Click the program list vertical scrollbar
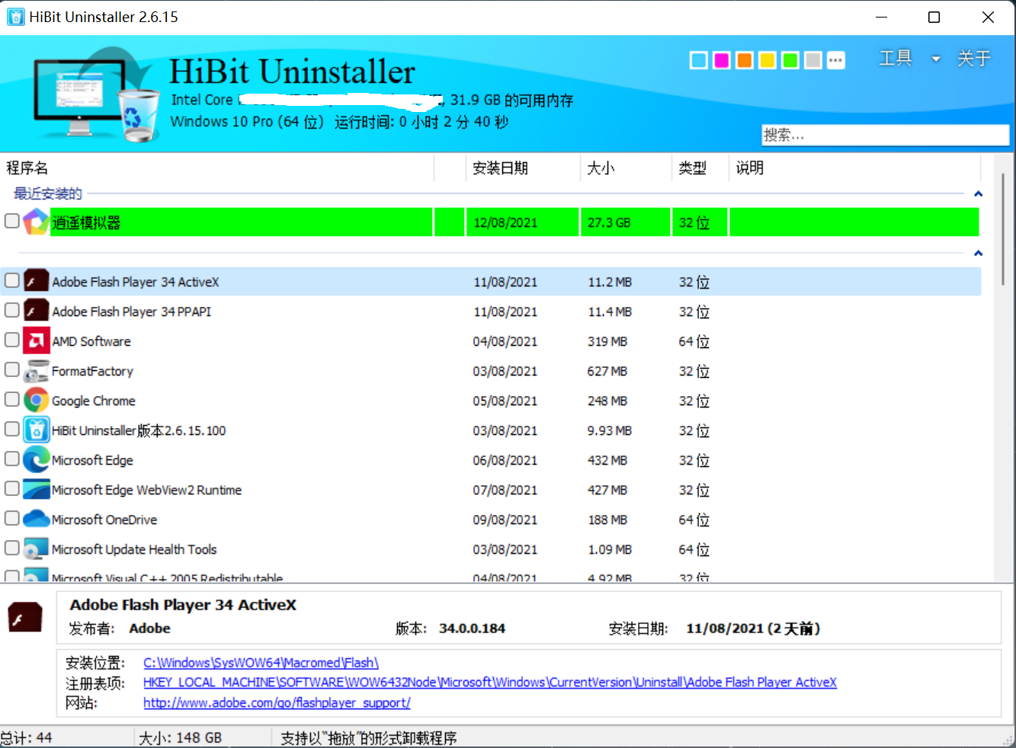The height and width of the screenshot is (748, 1016). pos(1003,229)
